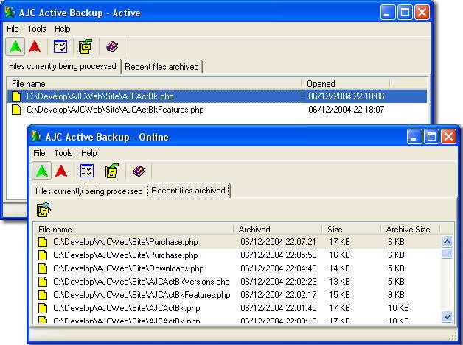Click opened time 06/12/2004 22:18:07
This screenshot has height=345, width=463.
(x=347, y=110)
